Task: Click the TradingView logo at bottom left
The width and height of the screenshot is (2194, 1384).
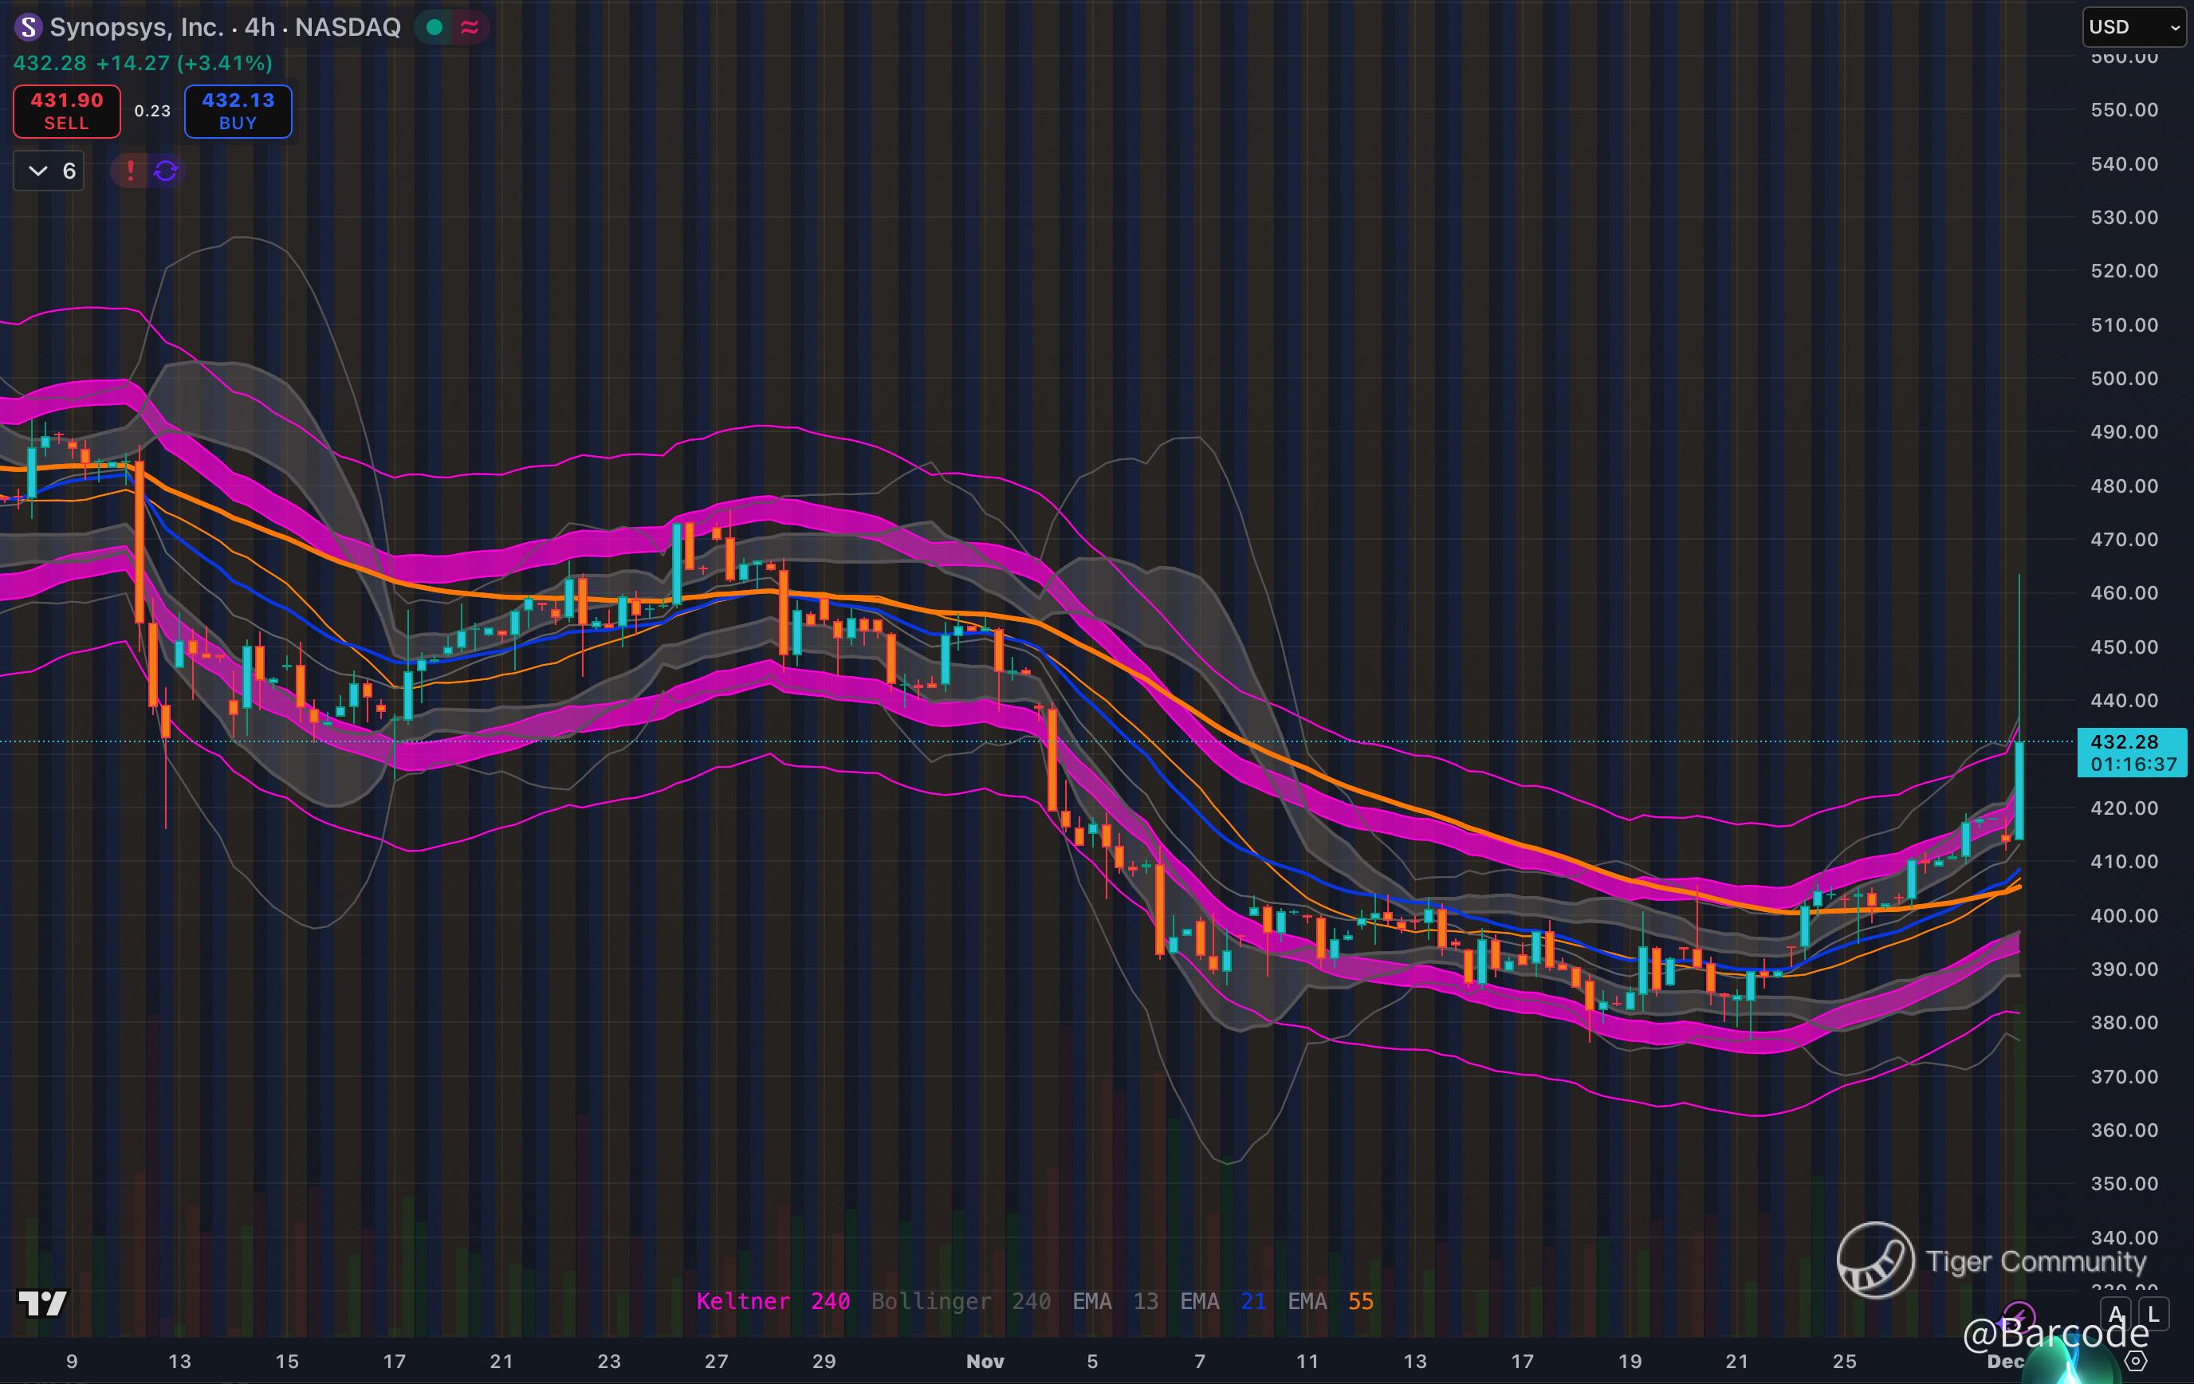Action: tap(43, 1303)
